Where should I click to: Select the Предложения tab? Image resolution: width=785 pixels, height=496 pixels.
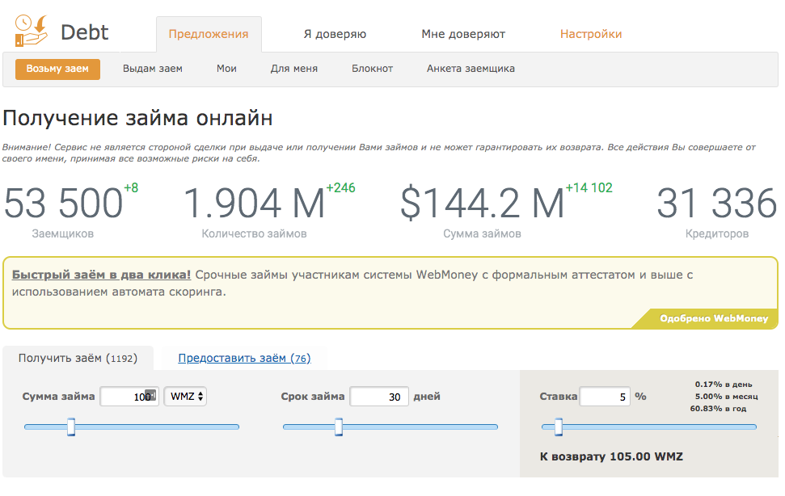(x=208, y=35)
